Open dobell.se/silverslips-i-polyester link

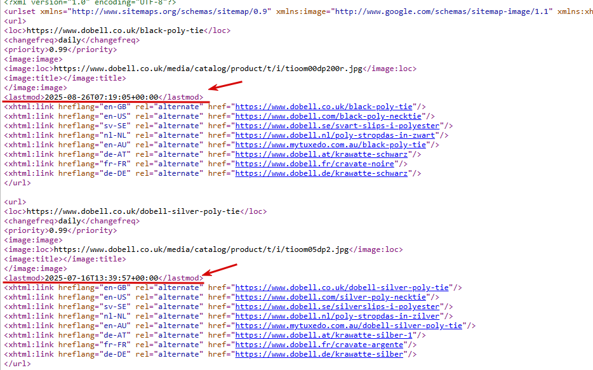337,307
